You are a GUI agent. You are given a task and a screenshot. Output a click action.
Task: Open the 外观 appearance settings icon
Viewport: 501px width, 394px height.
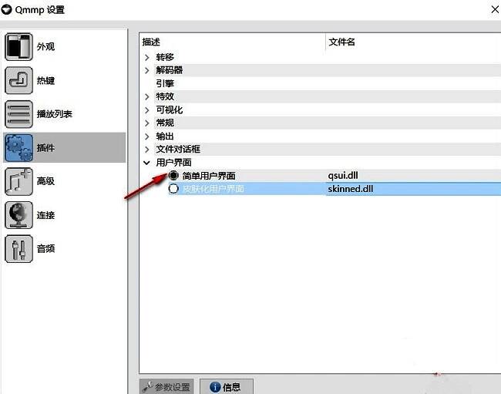(18, 47)
